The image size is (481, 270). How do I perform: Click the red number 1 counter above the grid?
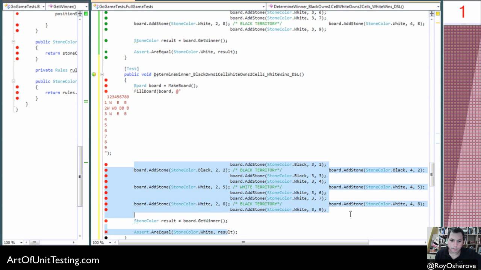[462, 12]
